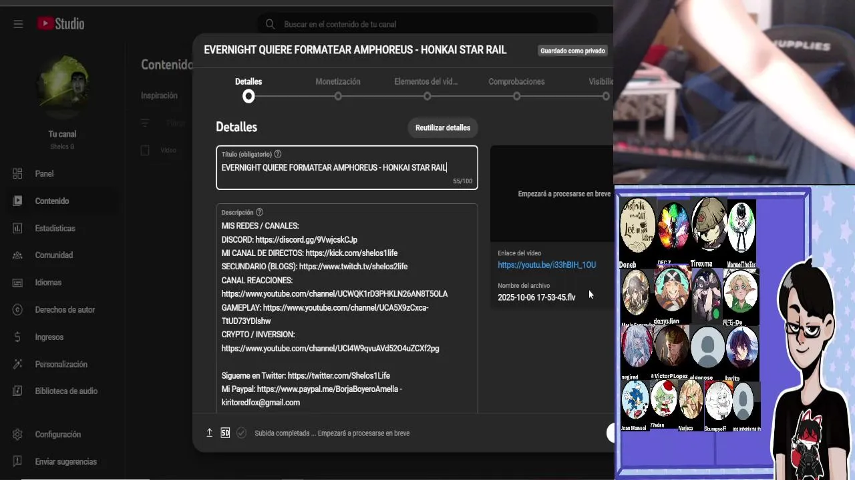The width and height of the screenshot is (855, 480).
Task: Click the filter icon in content list
Action: pos(145,123)
